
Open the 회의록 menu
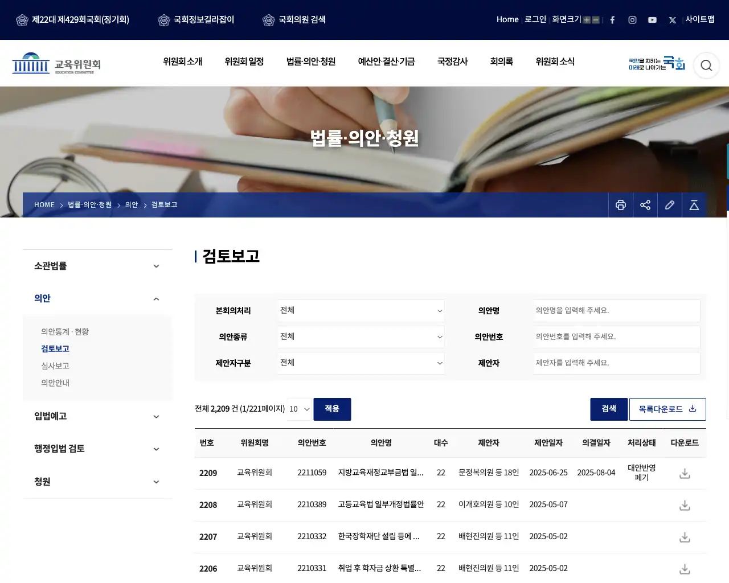click(502, 61)
